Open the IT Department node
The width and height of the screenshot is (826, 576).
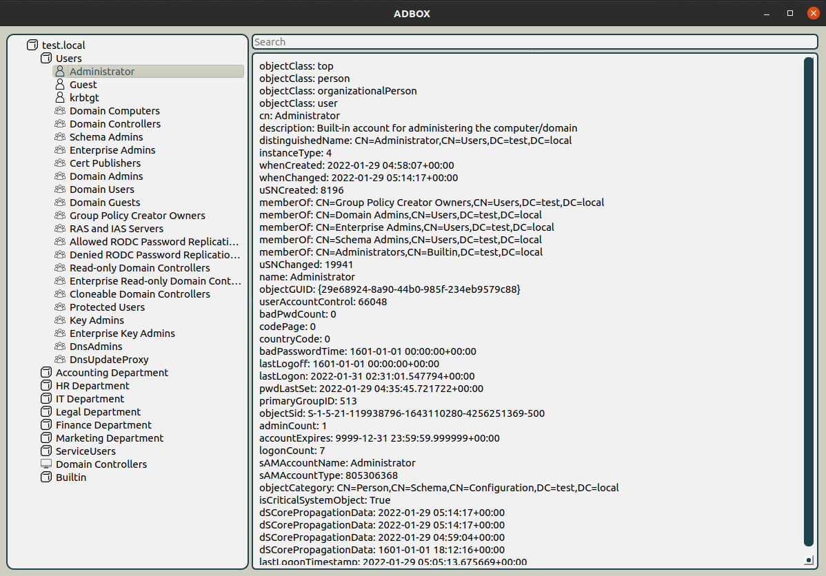click(90, 399)
